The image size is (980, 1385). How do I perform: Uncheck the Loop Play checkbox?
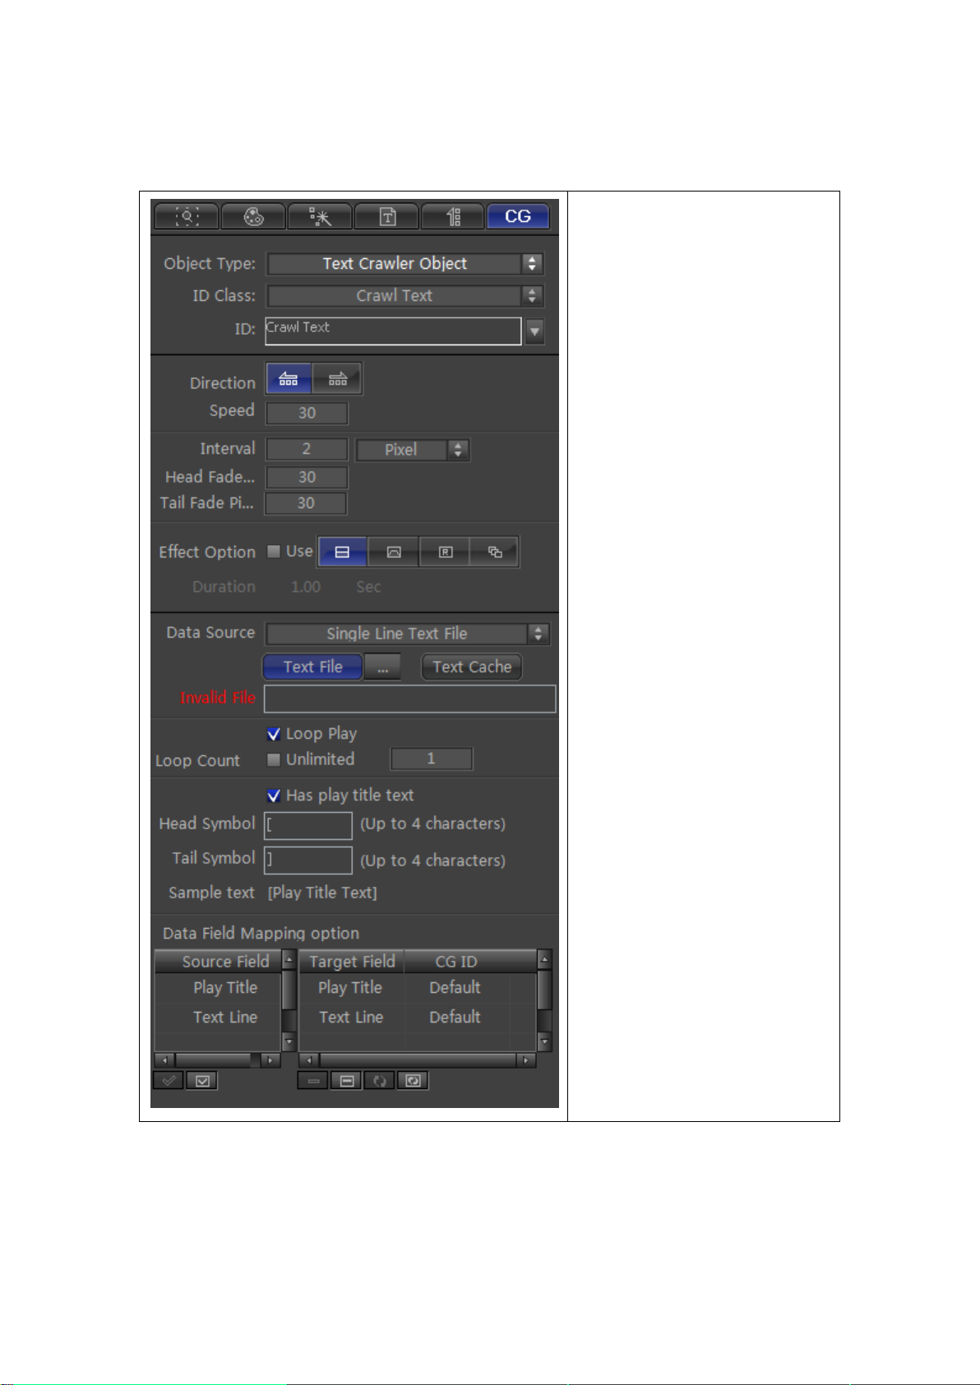click(x=274, y=734)
